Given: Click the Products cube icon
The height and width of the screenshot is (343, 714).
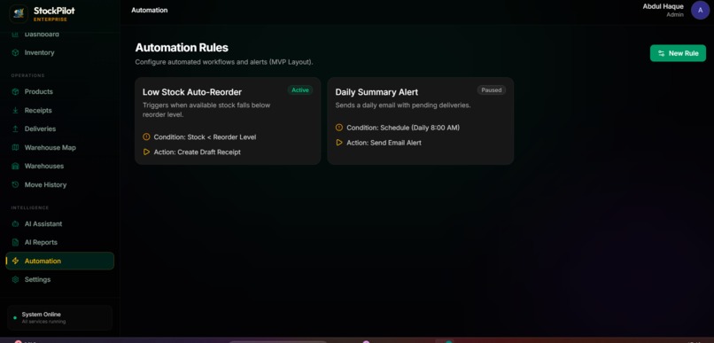Looking at the screenshot, I should point(15,92).
